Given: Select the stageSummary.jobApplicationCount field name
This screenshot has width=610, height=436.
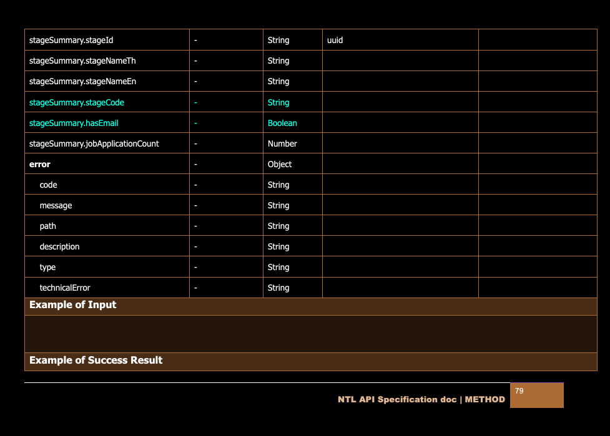Looking at the screenshot, I should [x=94, y=143].
